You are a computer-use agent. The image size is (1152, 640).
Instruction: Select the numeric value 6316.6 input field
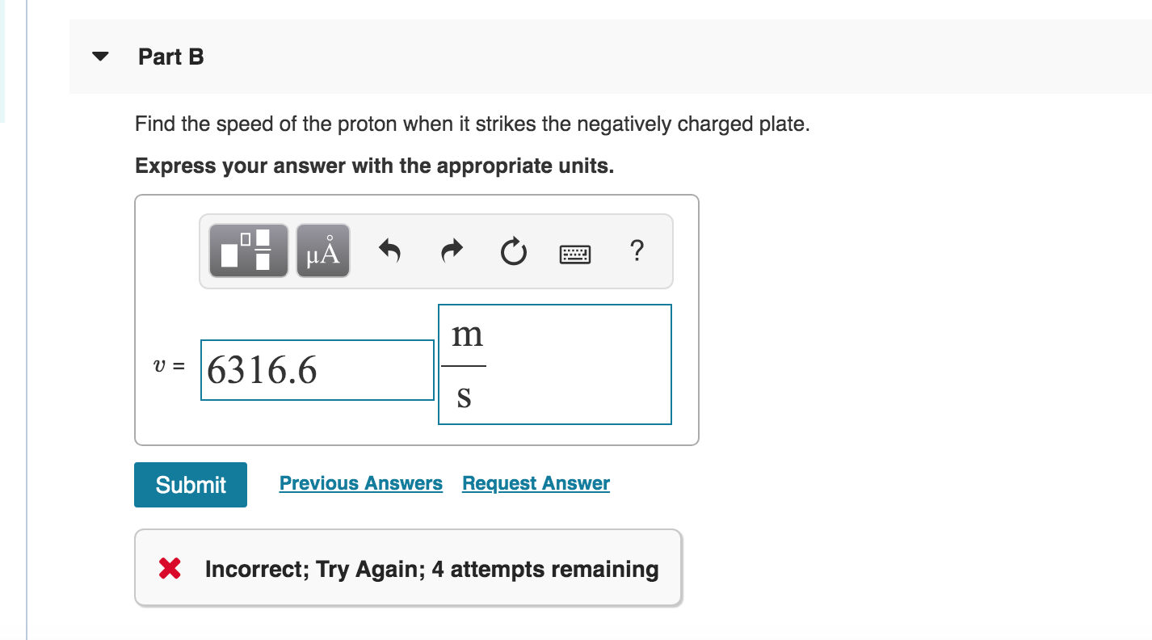point(317,369)
